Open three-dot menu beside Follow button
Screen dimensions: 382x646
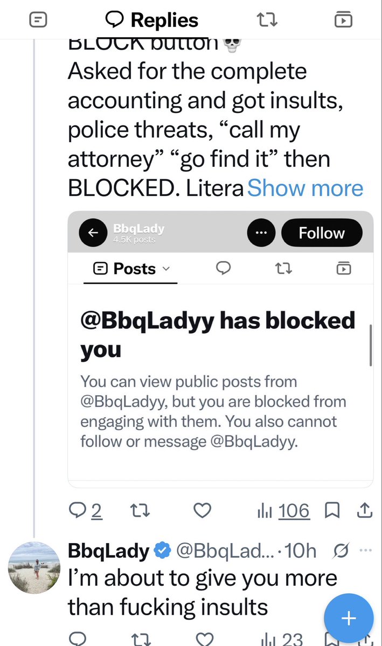pyautogui.click(x=261, y=233)
